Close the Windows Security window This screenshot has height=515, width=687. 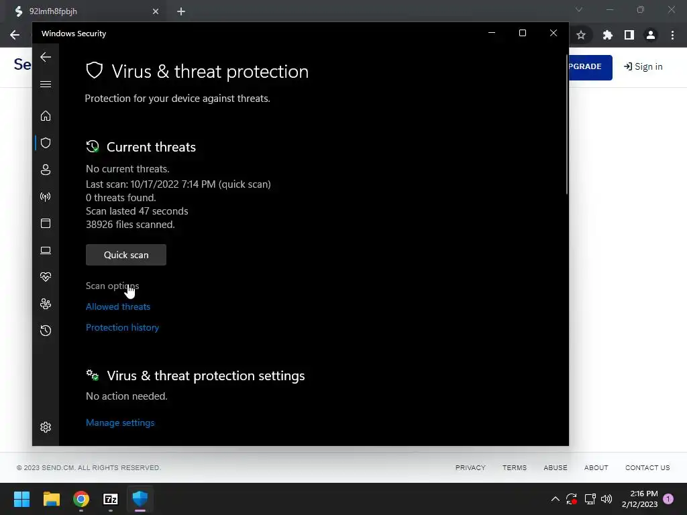553,33
